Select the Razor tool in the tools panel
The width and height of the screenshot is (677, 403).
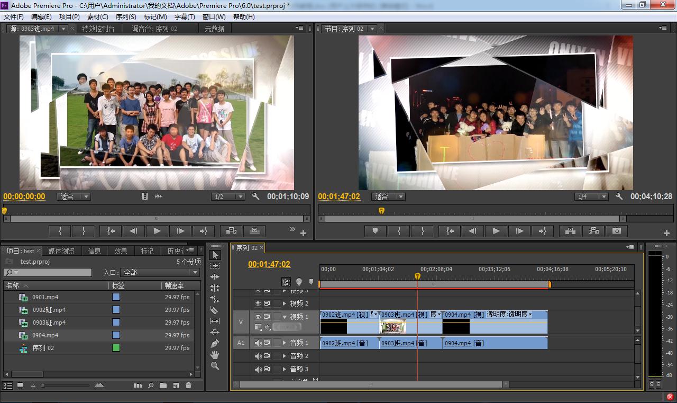coord(215,310)
